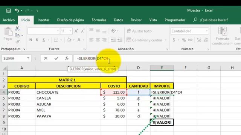Open the Alineación dialog launcher

click(167, 49)
